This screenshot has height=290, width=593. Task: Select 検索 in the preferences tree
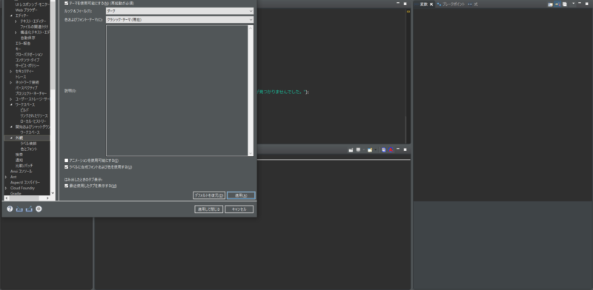(x=19, y=155)
